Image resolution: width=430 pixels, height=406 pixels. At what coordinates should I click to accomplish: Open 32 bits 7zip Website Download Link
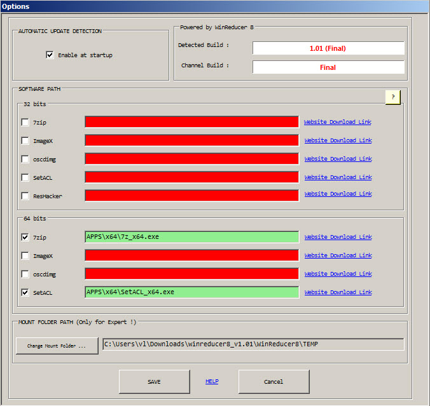338,122
